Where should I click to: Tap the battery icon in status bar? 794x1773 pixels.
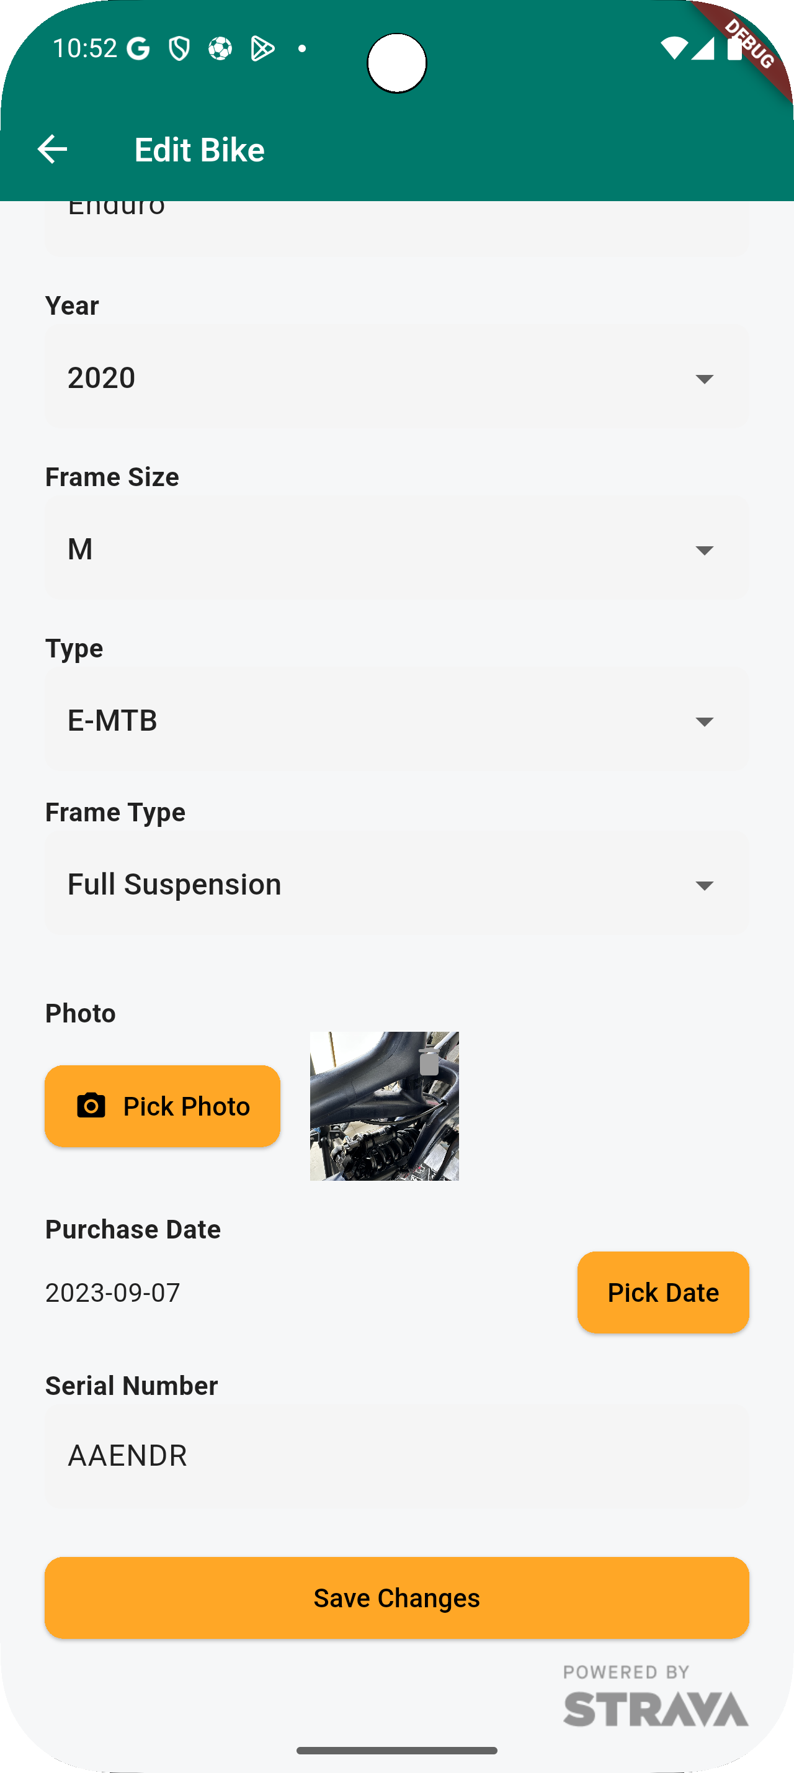click(x=734, y=47)
